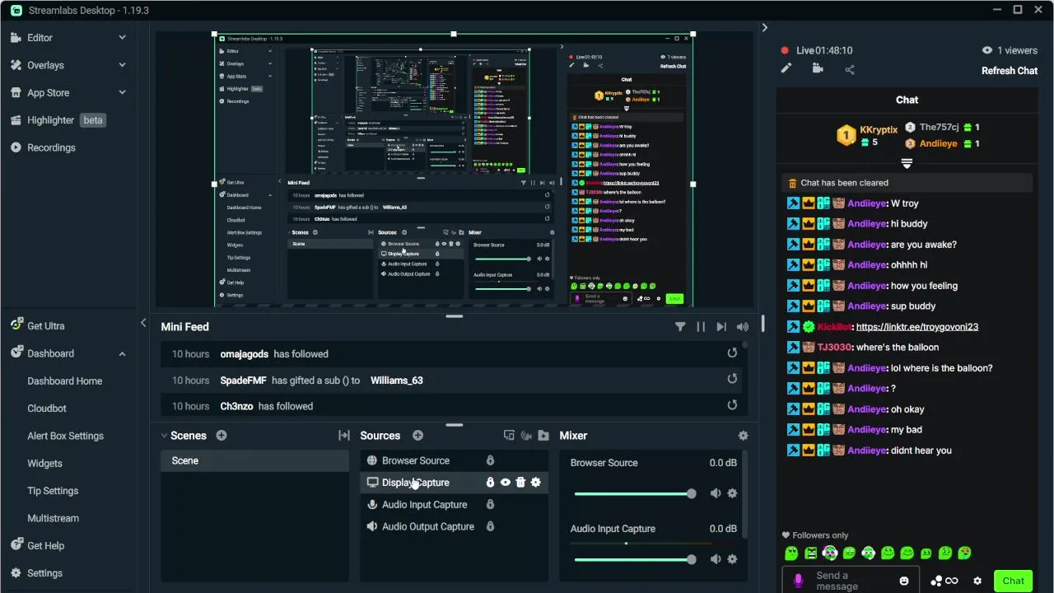Toggle the lock on Display Capture
This screenshot has width=1054, height=593.
pyautogui.click(x=490, y=483)
